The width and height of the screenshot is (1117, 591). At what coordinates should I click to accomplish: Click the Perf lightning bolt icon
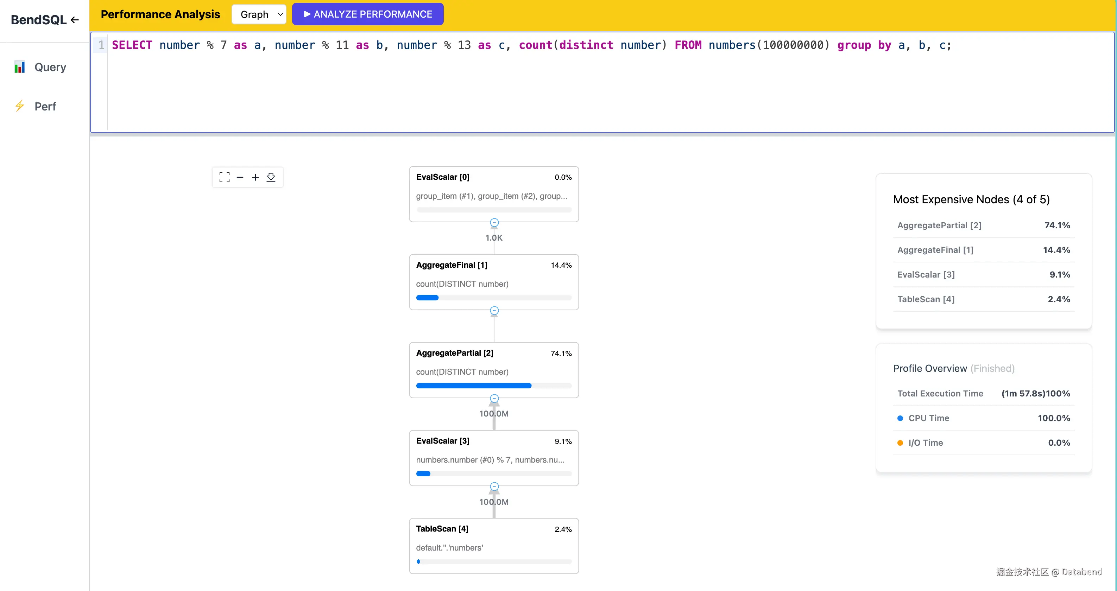(x=19, y=106)
